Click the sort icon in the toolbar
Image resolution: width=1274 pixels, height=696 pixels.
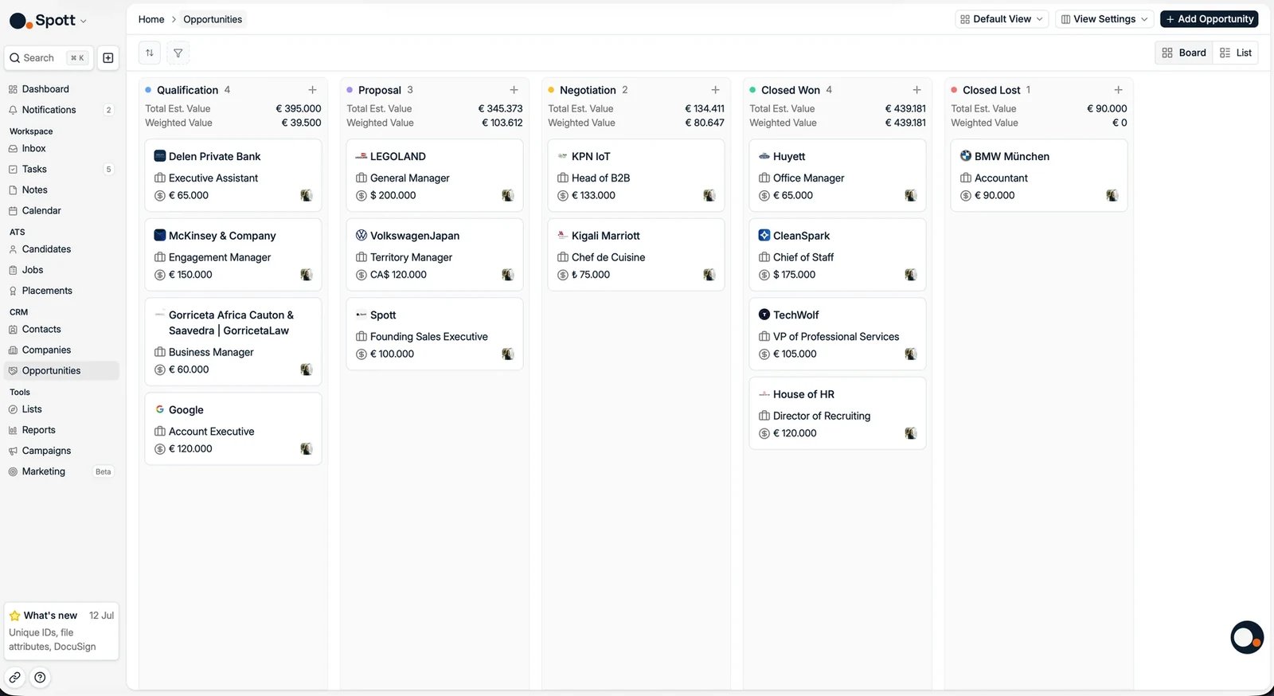point(150,53)
